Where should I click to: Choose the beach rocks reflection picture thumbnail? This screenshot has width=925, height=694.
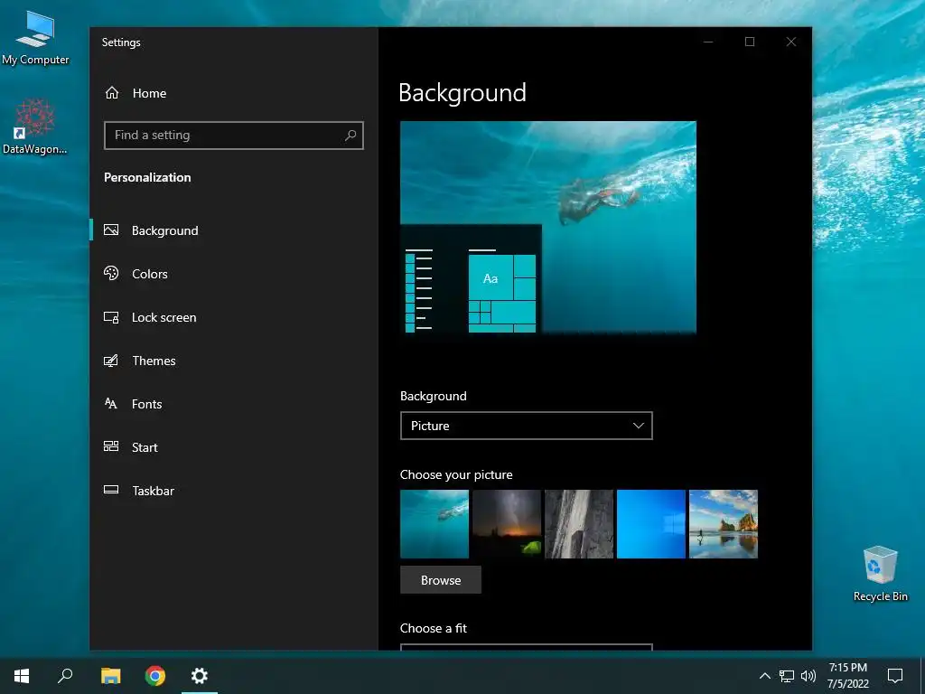tap(724, 524)
